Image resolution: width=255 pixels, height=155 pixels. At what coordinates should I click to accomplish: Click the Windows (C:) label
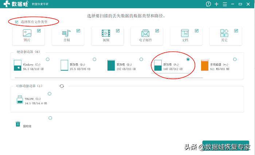(32, 65)
